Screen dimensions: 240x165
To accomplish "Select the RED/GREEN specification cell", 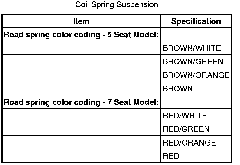I will coord(196,129).
